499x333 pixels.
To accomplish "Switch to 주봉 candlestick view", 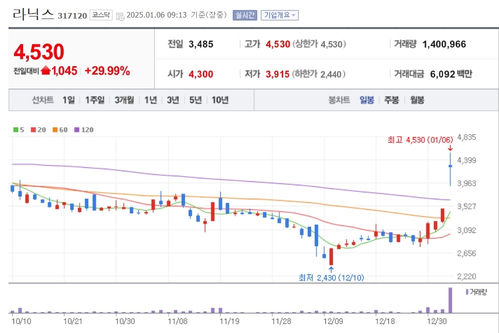I will [391, 100].
